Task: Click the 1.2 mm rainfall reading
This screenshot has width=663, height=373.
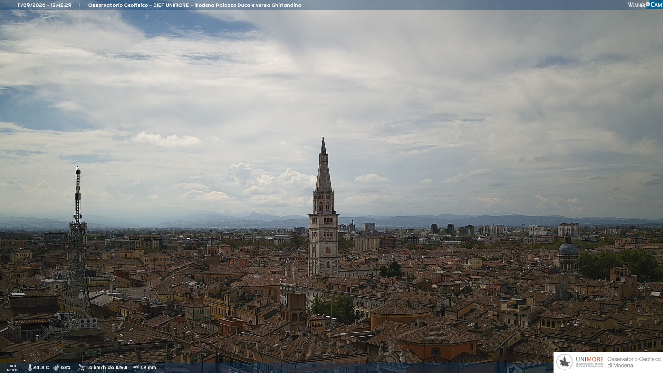Action: coord(148,368)
